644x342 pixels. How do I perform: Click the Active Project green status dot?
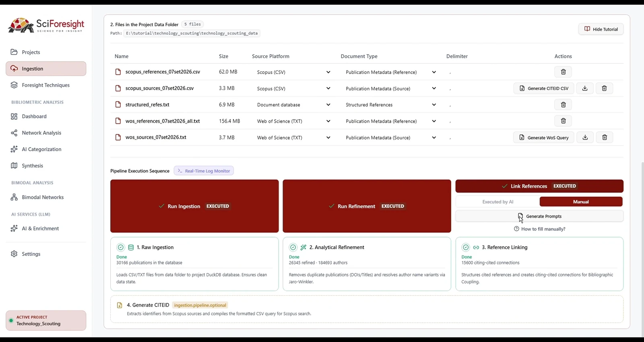[x=11, y=321]
